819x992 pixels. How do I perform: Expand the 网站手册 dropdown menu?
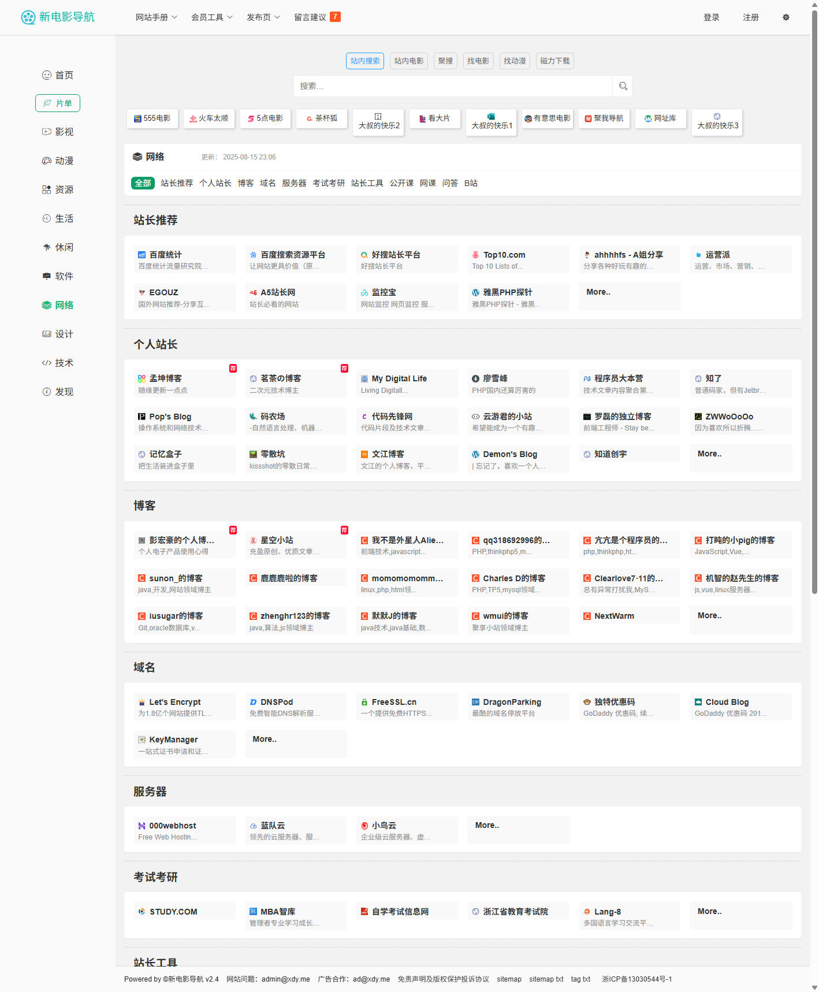click(x=156, y=17)
